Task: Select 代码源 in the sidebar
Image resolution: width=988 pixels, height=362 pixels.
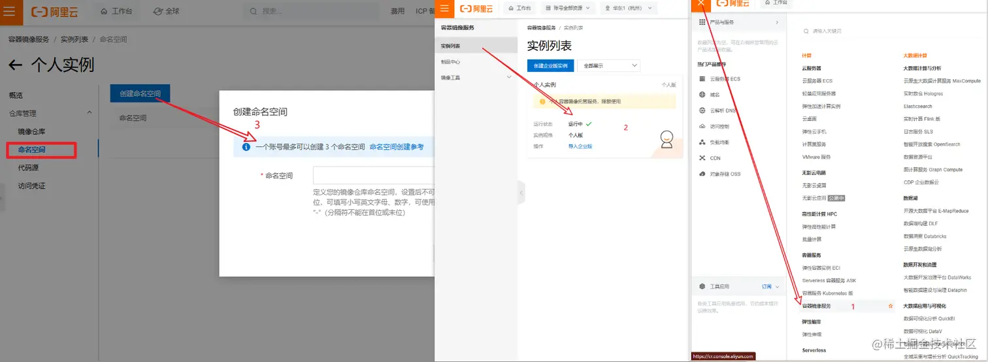Action: pyautogui.click(x=28, y=168)
